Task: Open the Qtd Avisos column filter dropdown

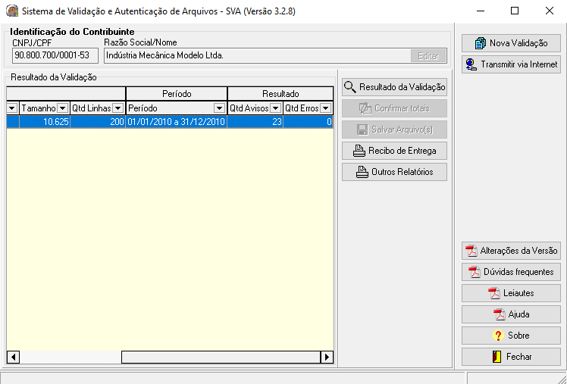Action: (276, 108)
